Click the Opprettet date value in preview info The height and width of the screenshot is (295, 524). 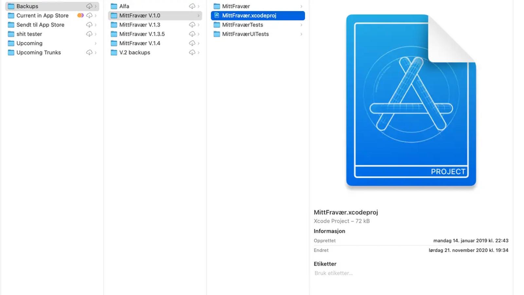tap(471, 241)
